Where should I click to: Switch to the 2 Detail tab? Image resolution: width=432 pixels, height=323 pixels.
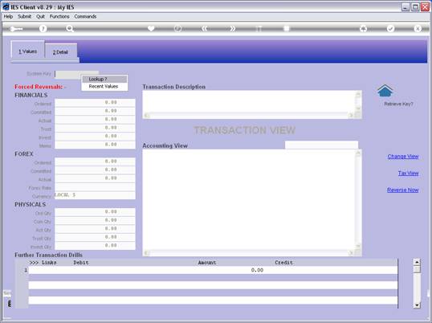coord(60,52)
